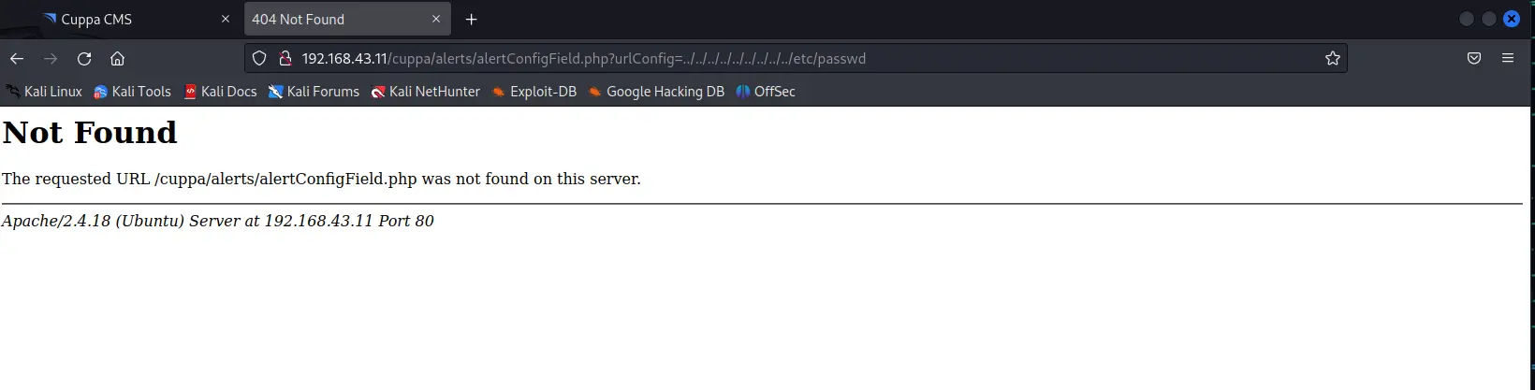This screenshot has width=1535, height=390.
Task: Go to the browser home page
Action: [x=117, y=58]
